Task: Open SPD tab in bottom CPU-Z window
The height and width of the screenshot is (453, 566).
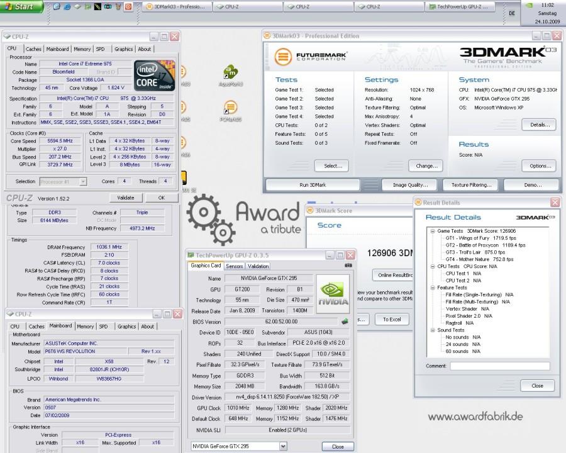Action: 103,326
